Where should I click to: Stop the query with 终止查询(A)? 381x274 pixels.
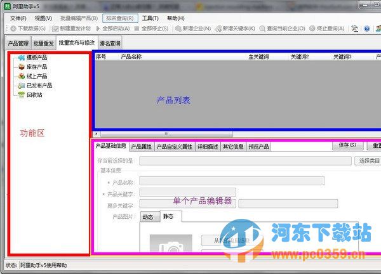click(x=327, y=29)
